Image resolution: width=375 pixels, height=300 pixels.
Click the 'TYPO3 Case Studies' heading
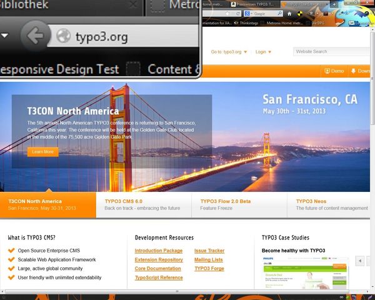point(286,237)
